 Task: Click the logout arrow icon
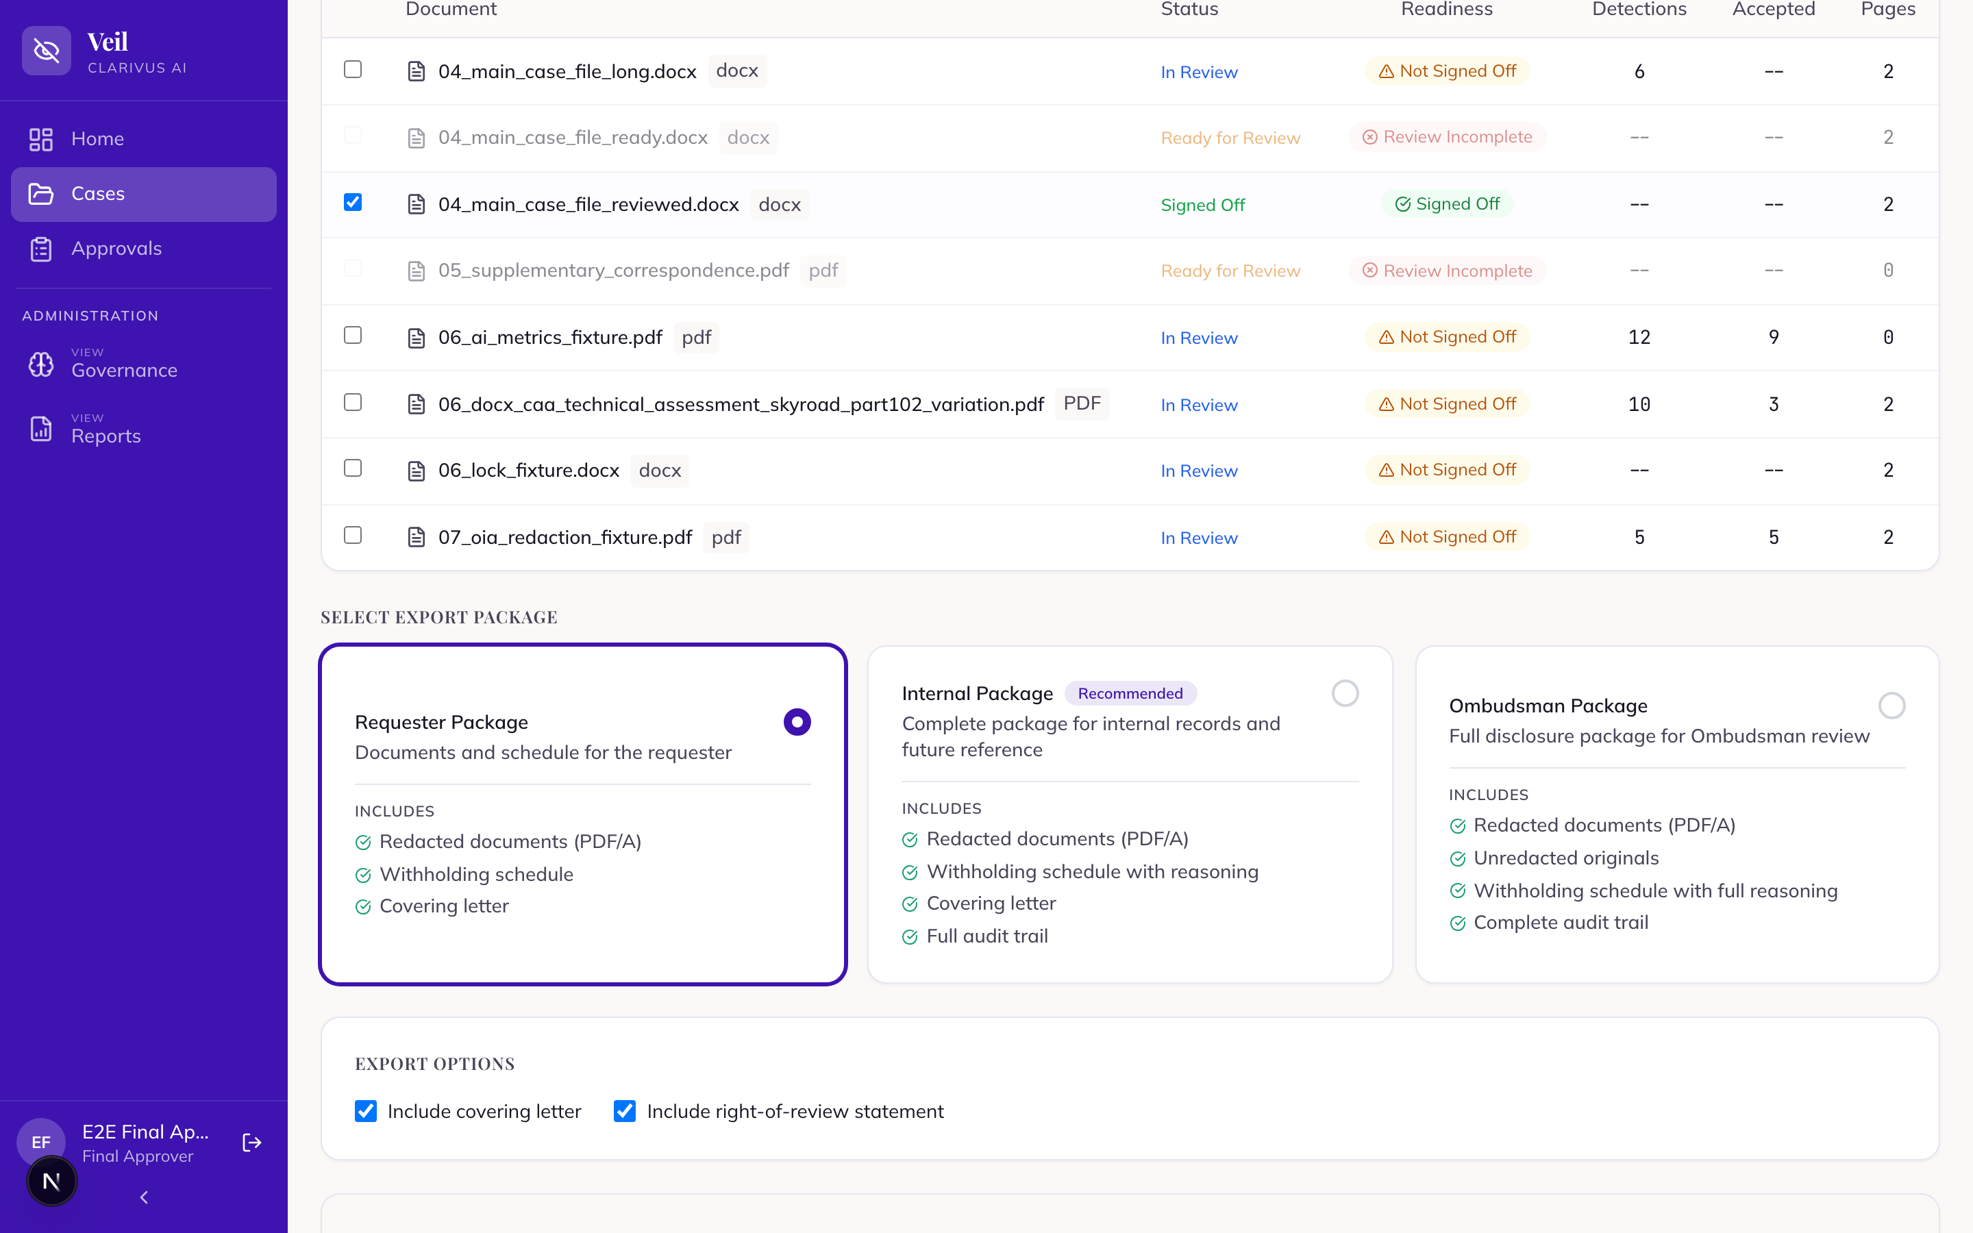tap(252, 1143)
